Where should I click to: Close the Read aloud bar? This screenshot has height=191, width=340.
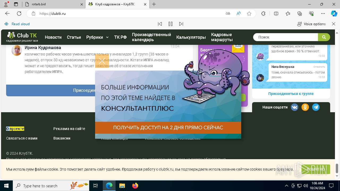click(x=334, y=24)
